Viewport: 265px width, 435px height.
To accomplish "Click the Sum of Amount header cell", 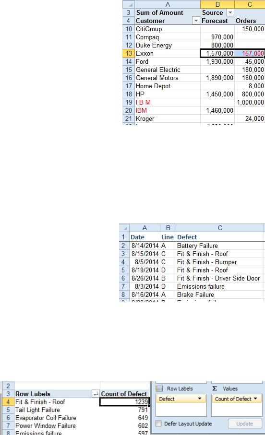I will point(168,12).
